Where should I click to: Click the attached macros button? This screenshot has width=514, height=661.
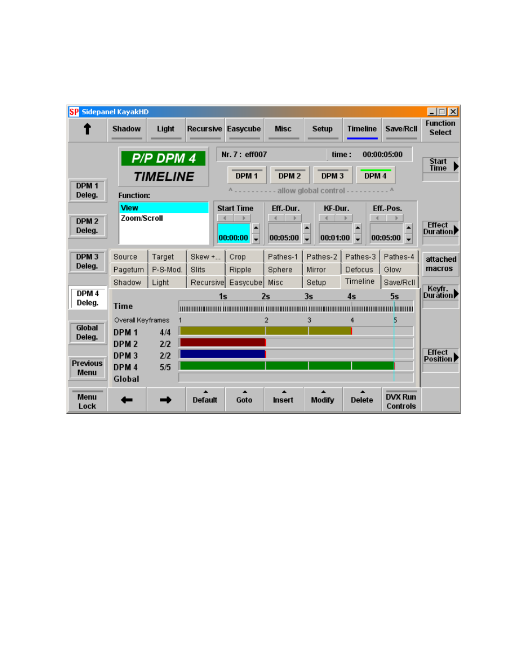[x=441, y=264]
